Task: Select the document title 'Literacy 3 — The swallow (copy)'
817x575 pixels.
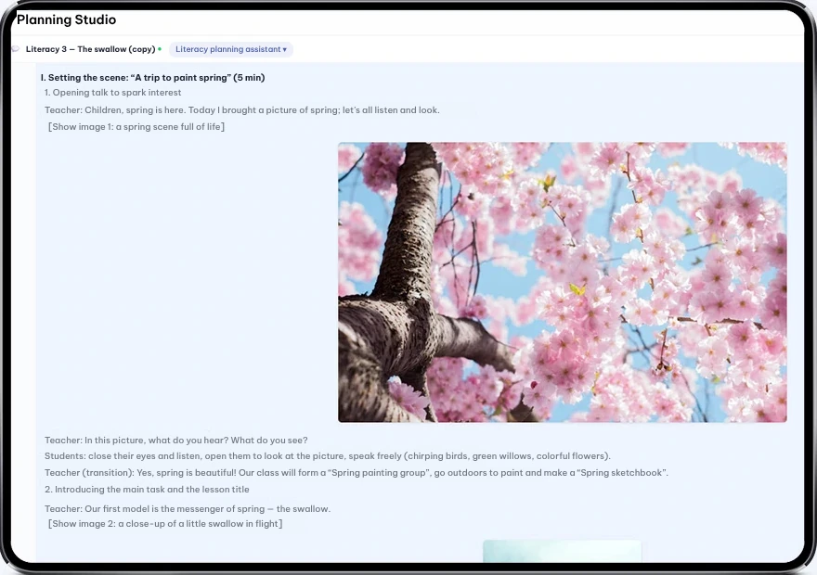Action: coord(91,49)
